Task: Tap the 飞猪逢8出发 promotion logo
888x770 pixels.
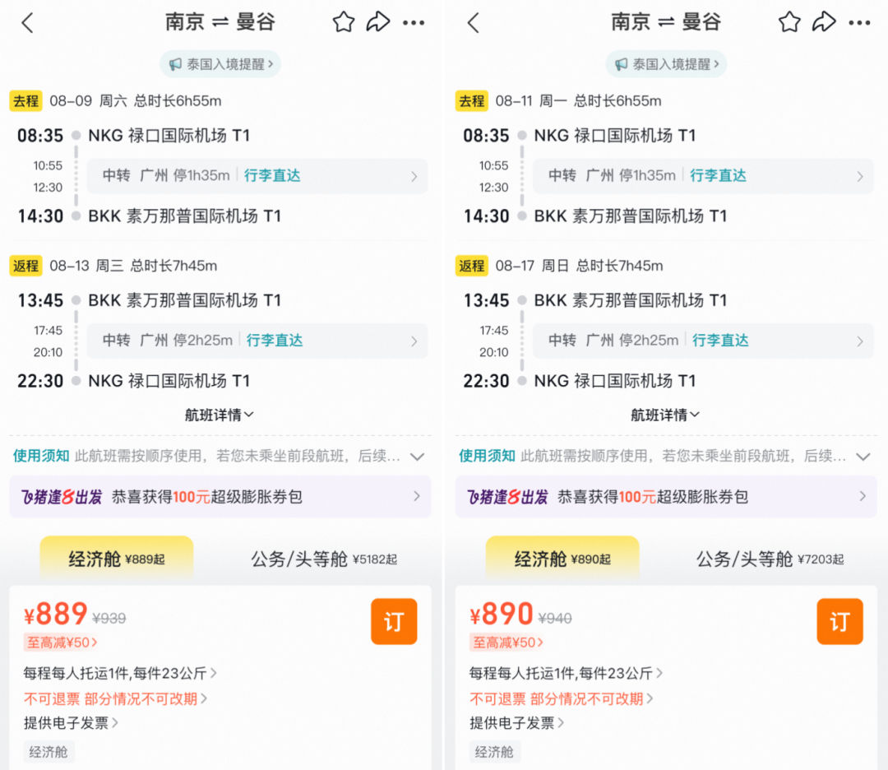Action: coord(60,497)
